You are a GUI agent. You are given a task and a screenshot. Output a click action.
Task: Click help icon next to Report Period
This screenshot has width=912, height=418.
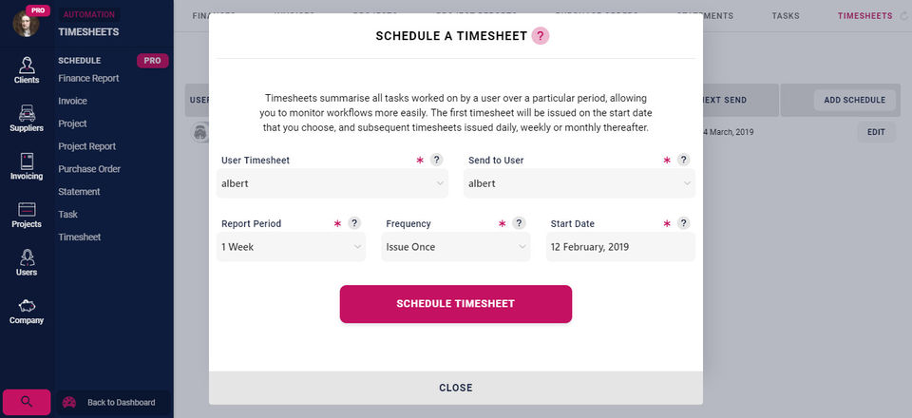(354, 223)
